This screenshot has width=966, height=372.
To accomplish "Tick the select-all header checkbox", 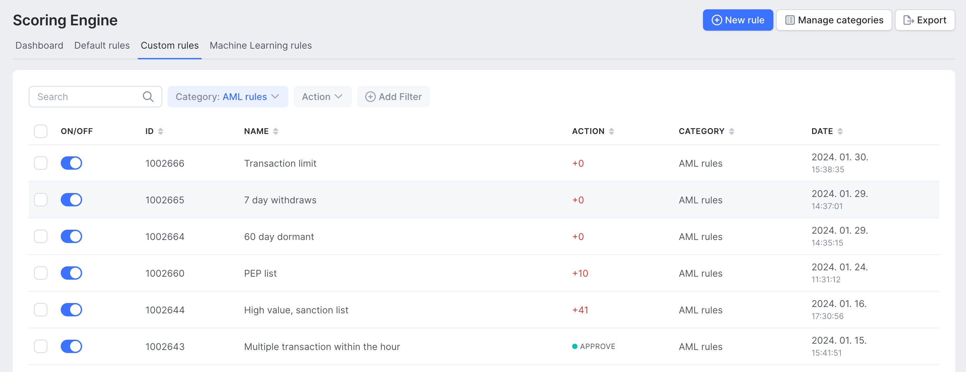I will click(x=40, y=131).
